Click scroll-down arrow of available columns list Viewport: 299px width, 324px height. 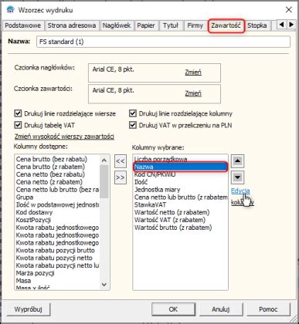click(x=104, y=285)
